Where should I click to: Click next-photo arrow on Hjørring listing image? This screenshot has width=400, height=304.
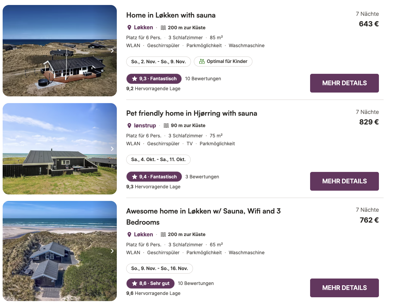112,149
